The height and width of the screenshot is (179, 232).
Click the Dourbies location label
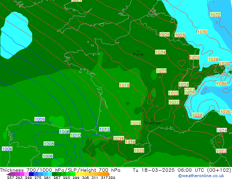[x=152, y=123]
